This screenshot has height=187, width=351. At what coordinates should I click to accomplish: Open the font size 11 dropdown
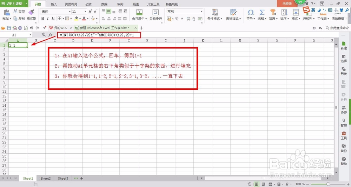pyautogui.click(x=85, y=12)
